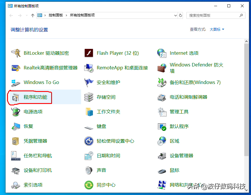Image resolution: width=251 pixels, height=195 pixels.
Task: Open the Windows To Go icon
Action: click(x=16, y=83)
